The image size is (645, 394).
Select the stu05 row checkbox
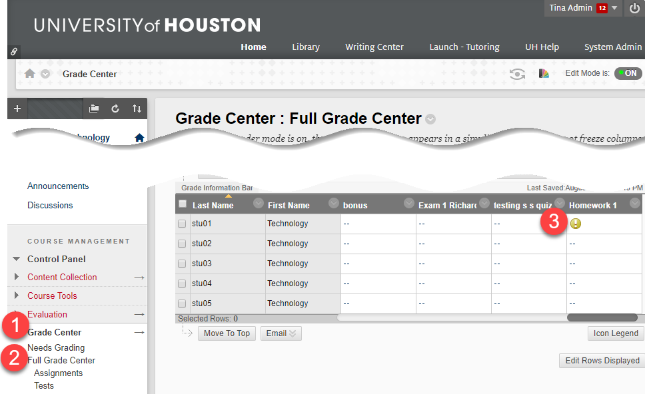(182, 303)
